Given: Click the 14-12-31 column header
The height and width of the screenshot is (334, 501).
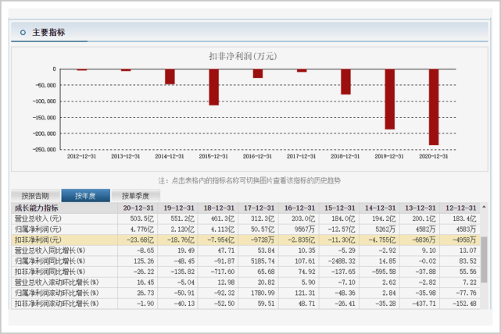Looking at the screenshot, I should tap(380, 208).
